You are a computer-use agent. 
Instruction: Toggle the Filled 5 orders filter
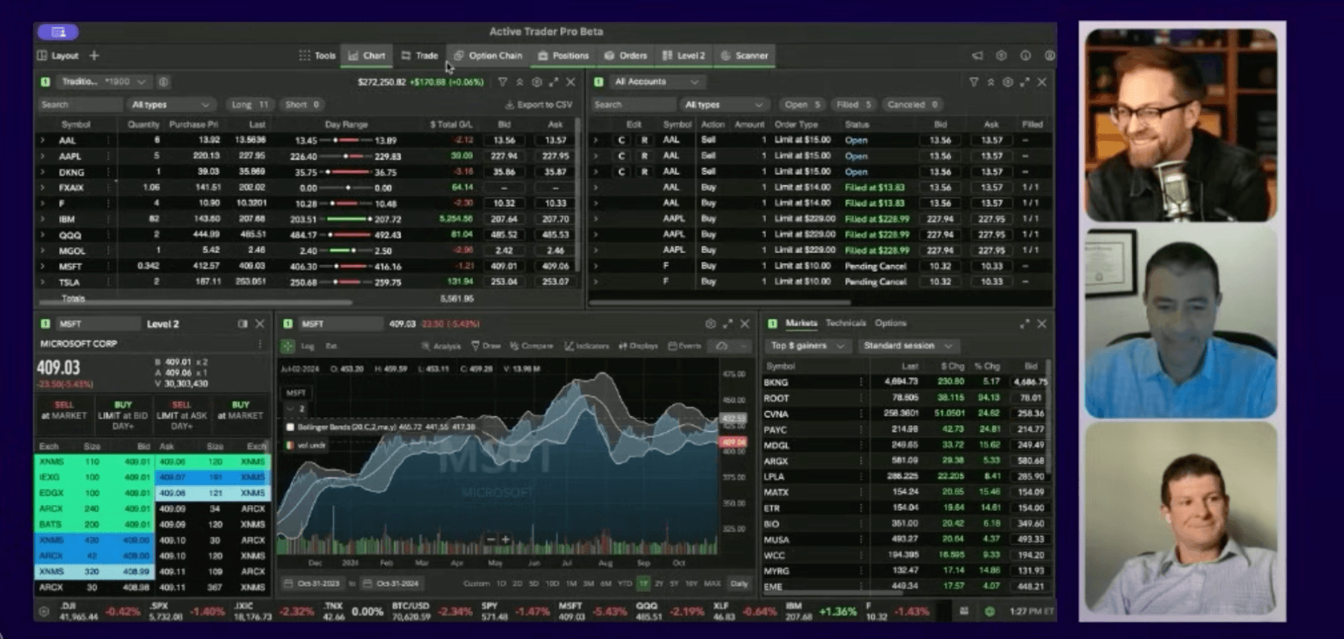tap(854, 105)
